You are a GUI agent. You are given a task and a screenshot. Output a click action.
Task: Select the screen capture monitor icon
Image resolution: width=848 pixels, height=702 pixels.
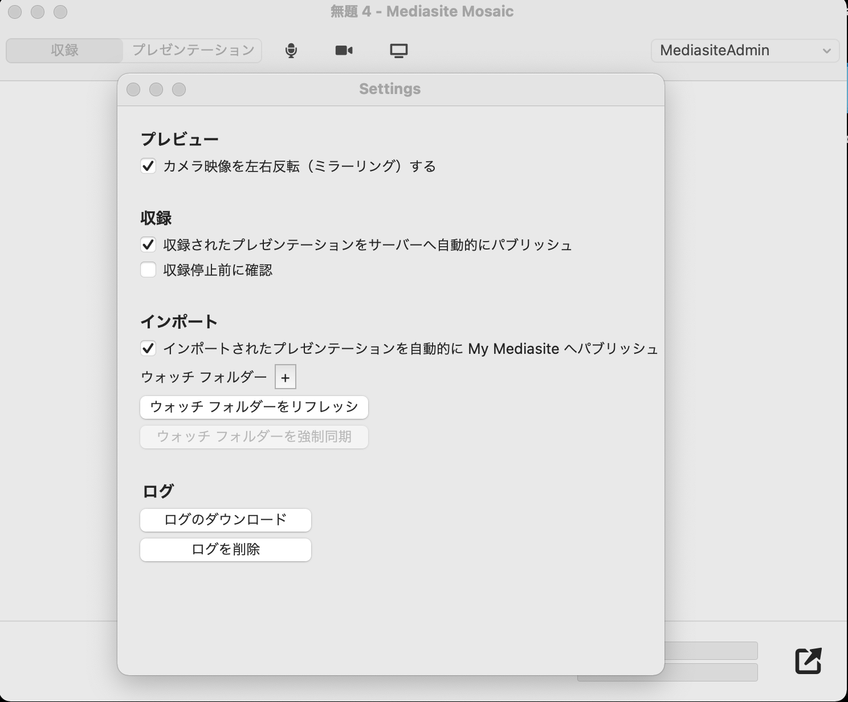point(399,51)
